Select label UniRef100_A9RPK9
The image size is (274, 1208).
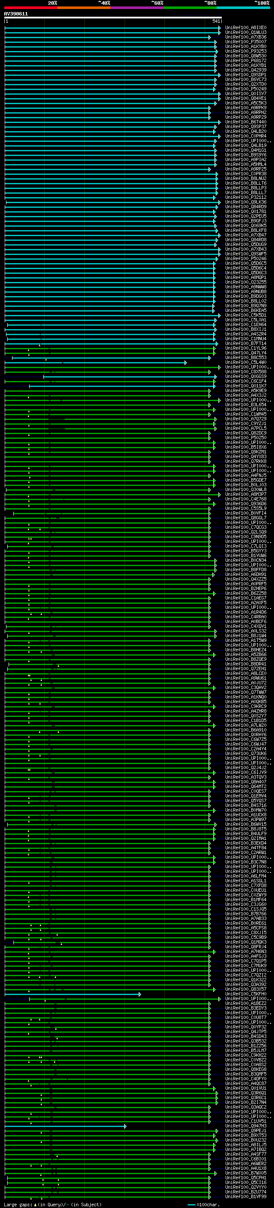point(246,108)
